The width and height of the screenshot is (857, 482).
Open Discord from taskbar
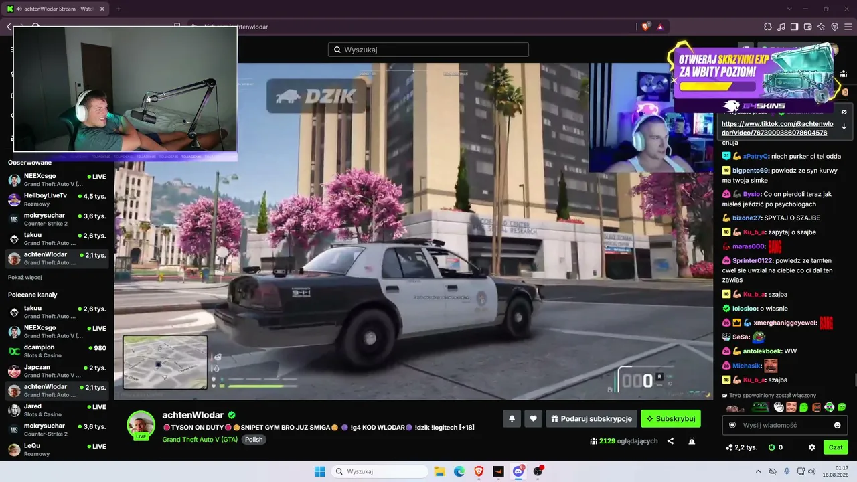click(x=518, y=471)
